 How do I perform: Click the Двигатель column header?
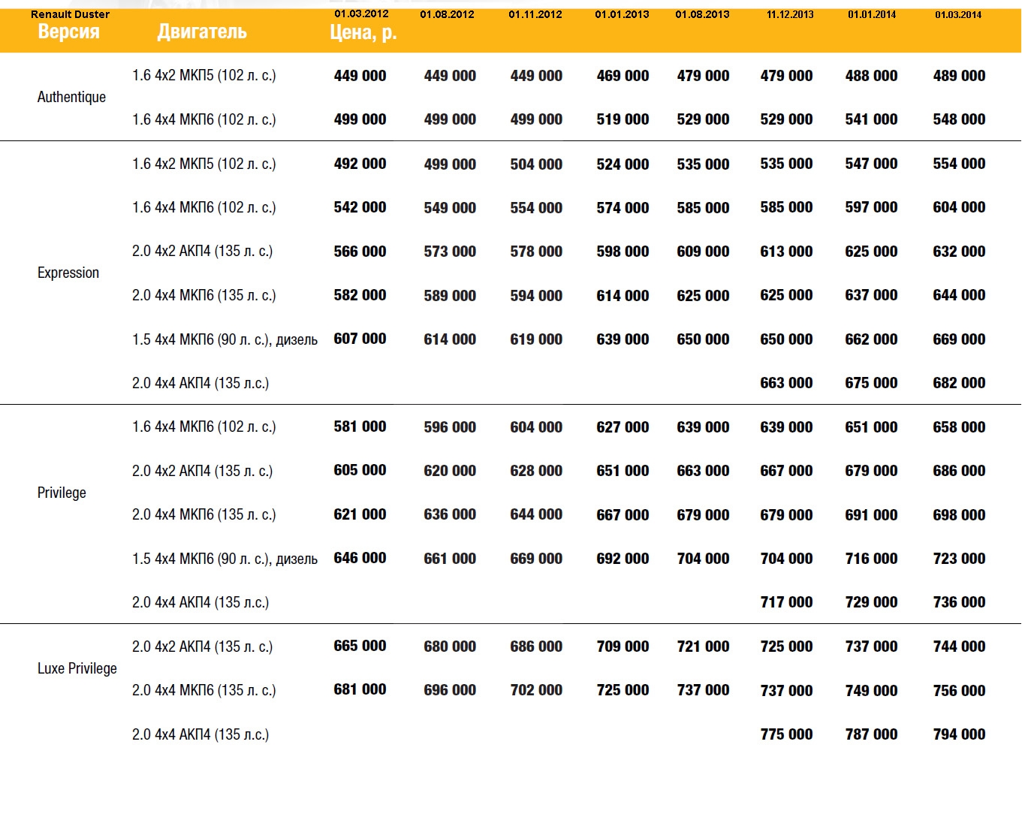[202, 32]
